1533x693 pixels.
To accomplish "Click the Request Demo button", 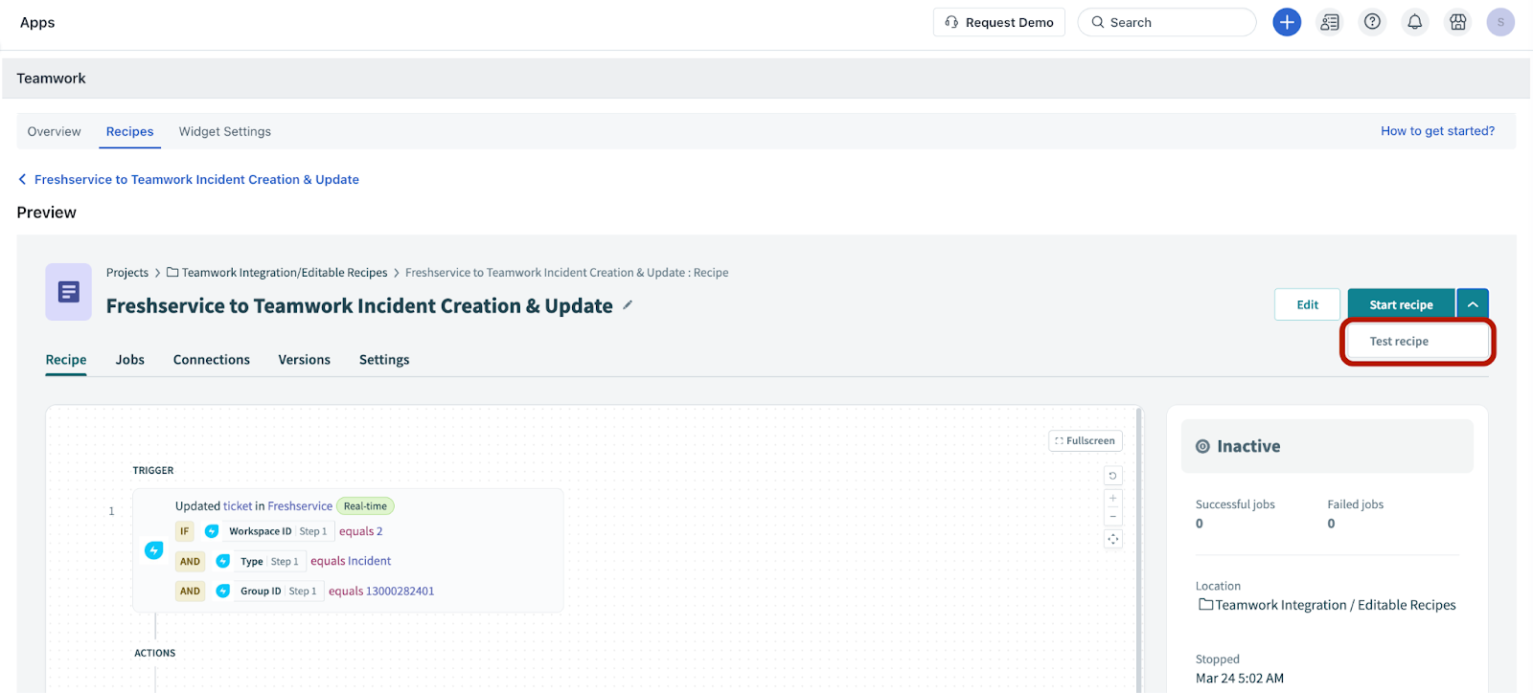I will 999,22.
